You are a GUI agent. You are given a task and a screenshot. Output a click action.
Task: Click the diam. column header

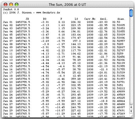click(121, 19)
